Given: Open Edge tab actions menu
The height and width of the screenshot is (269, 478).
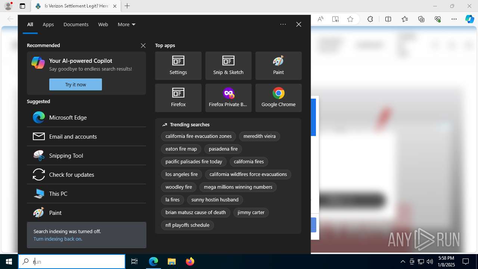Looking at the screenshot, I should pos(22,6).
